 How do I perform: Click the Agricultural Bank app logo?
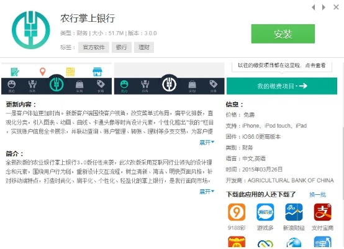coord(30,30)
